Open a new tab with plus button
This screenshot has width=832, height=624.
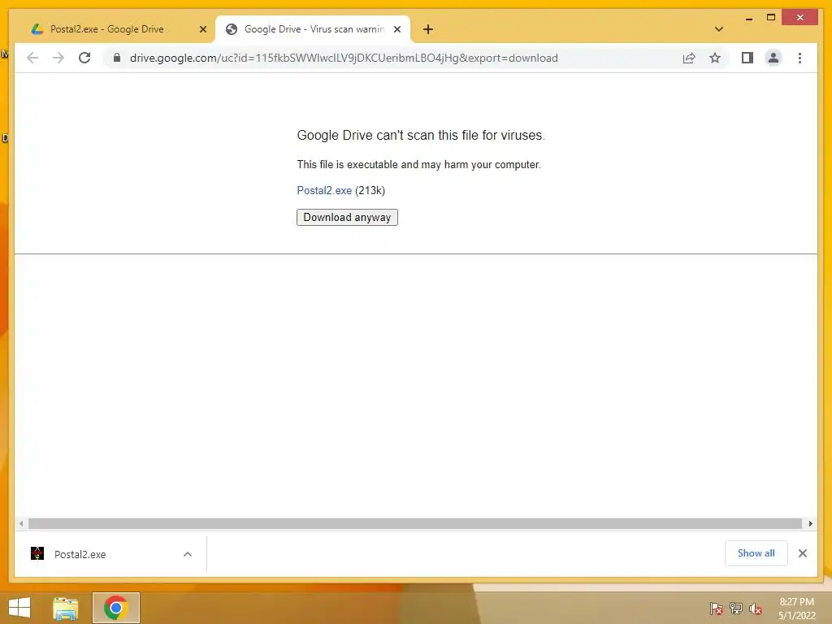(x=428, y=29)
